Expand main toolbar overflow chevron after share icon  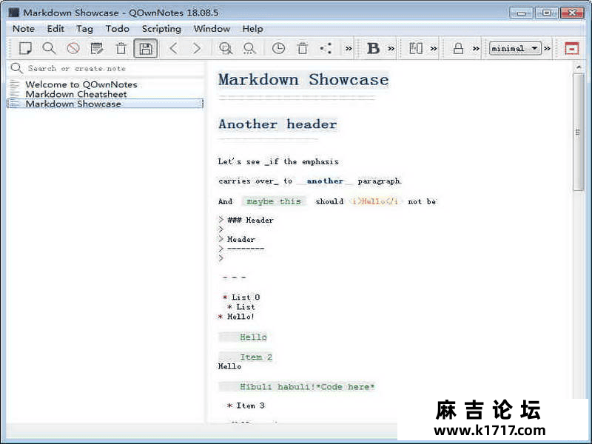[349, 48]
